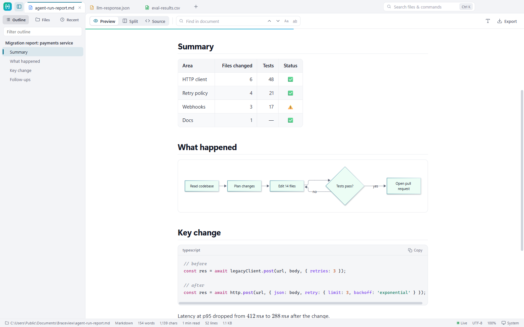524x327 pixels.
Task: Switch to Split view mode
Action: [x=130, y=21]
